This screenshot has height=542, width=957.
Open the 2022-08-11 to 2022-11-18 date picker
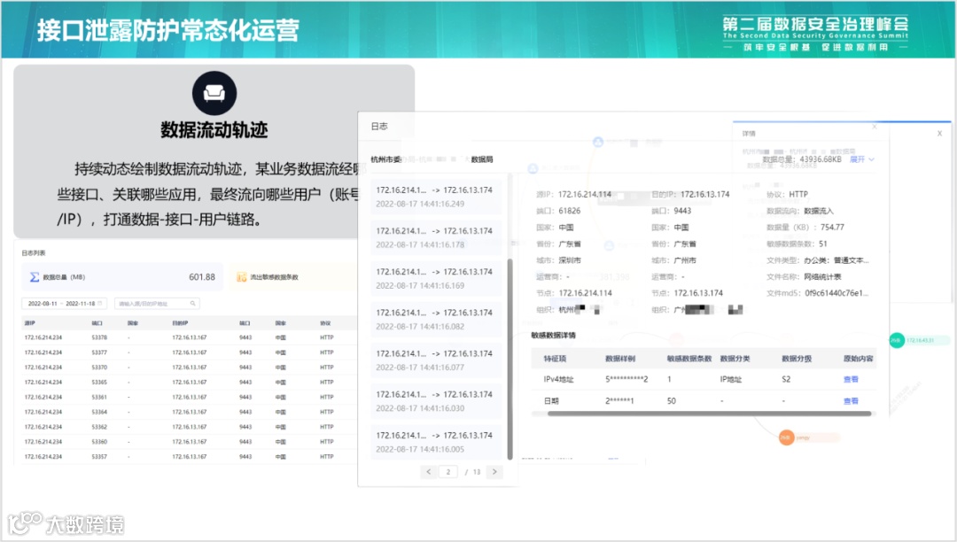point(64,304)
